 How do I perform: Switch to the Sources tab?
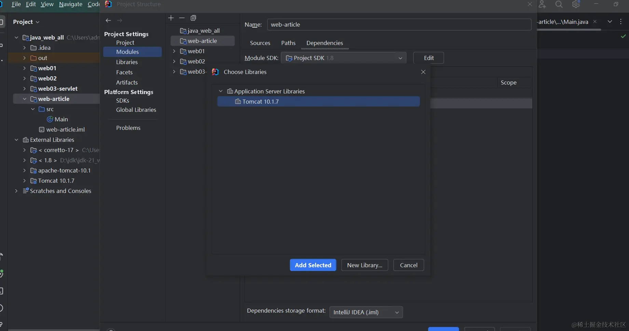(260, 43)
